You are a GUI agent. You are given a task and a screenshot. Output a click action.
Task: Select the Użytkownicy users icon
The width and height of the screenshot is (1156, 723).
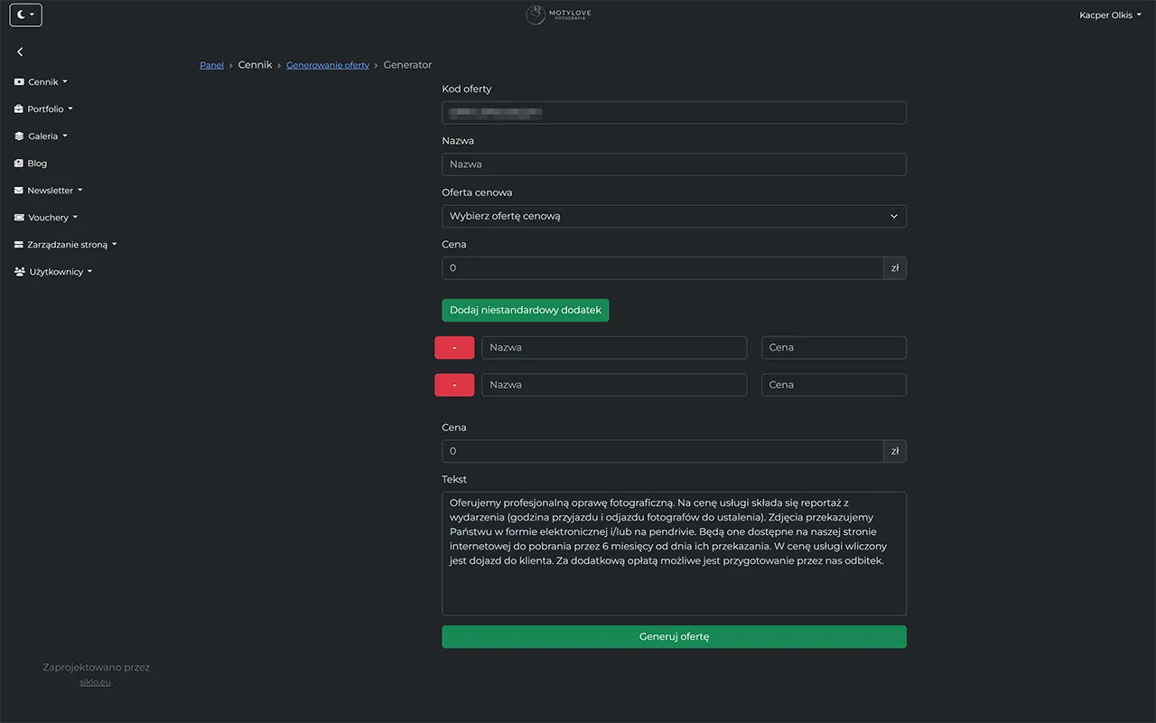click(18, 271)
